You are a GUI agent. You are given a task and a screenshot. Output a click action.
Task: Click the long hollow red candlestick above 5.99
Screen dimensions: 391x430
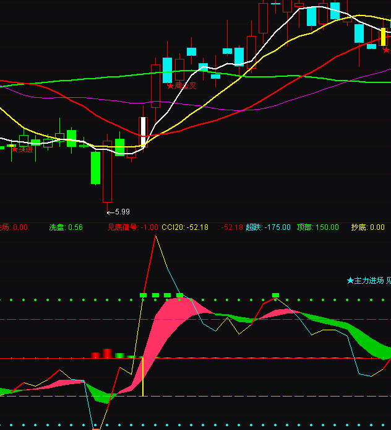(x=107, y=172)
